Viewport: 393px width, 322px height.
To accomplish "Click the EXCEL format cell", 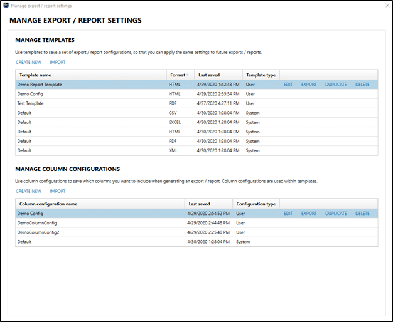I will pos(175,122).
